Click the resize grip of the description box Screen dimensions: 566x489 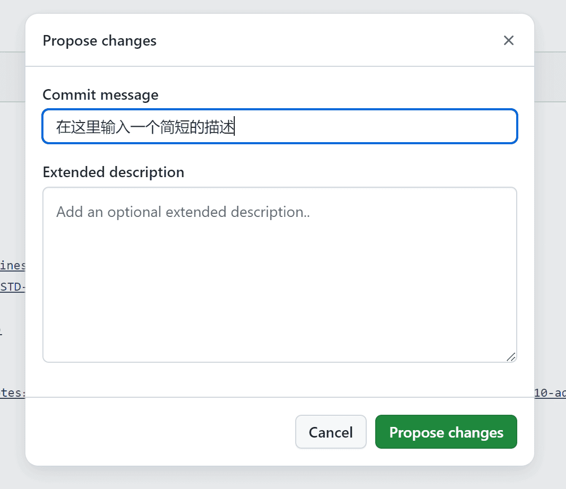coord(511,357)
